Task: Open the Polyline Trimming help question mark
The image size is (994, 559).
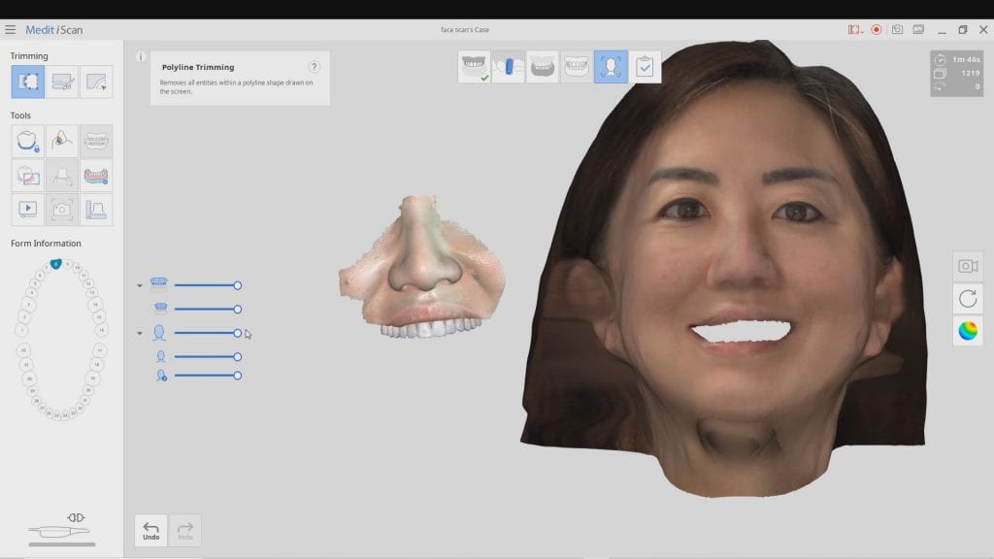Action: pos(313,66)
